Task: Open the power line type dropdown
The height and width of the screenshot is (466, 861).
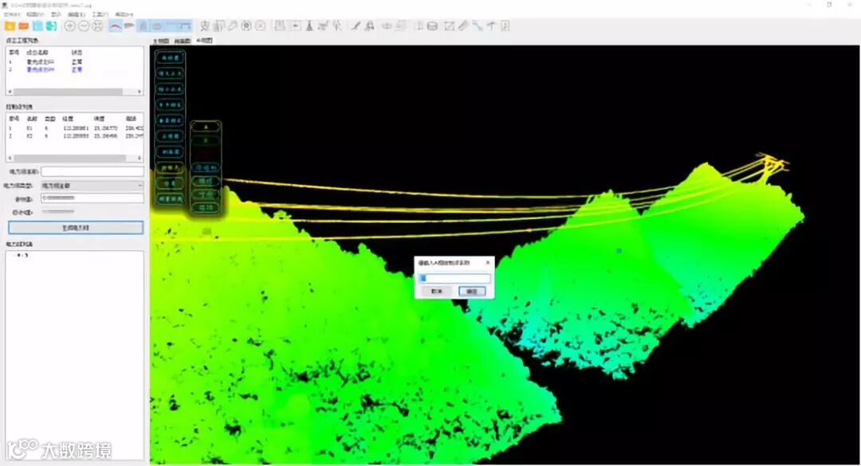Action: pos(92,186)
